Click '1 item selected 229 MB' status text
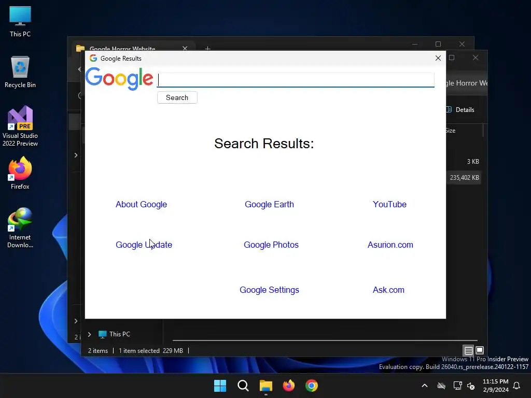 coord(151,351)
